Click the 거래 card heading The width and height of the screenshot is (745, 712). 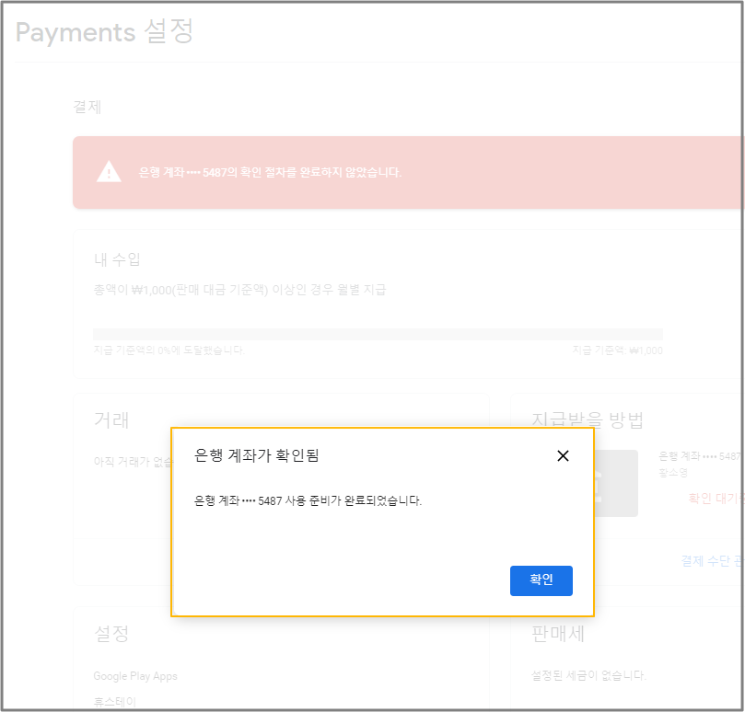(x=111, y=420)
